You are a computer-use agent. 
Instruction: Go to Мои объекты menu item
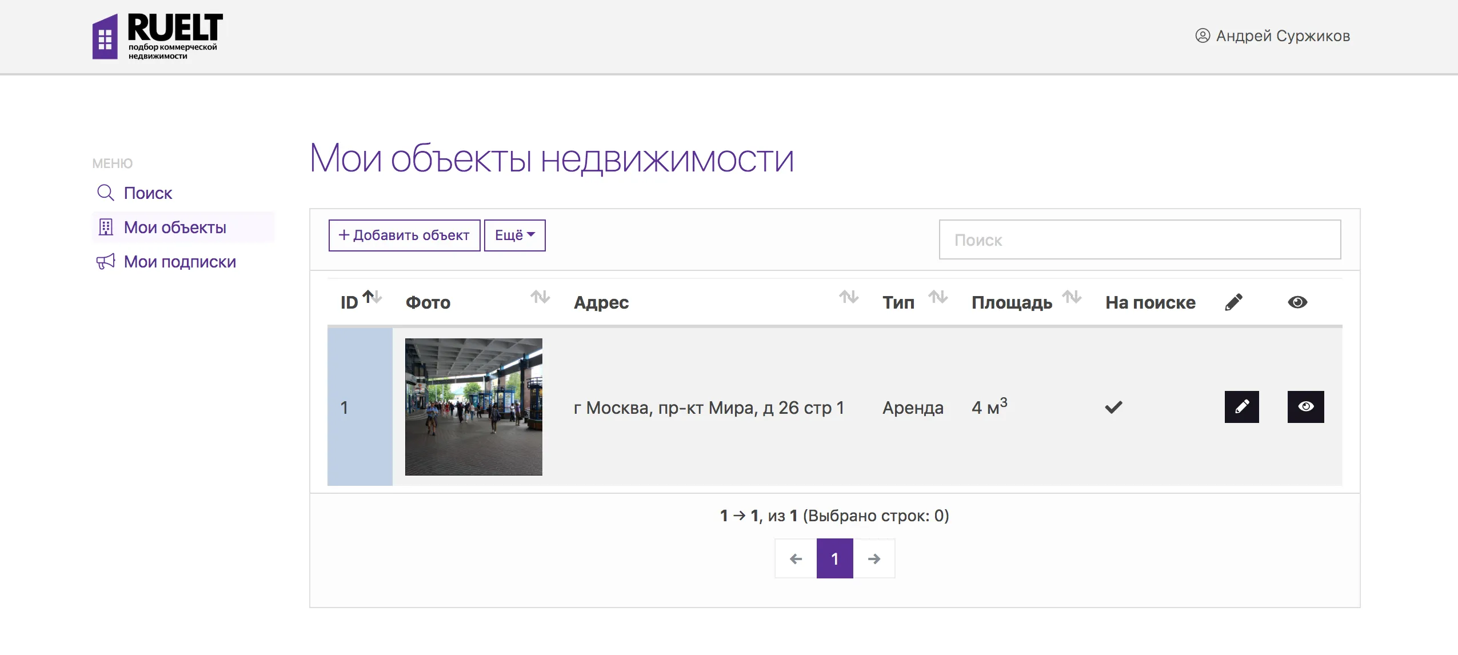click(x=175, y=227)
